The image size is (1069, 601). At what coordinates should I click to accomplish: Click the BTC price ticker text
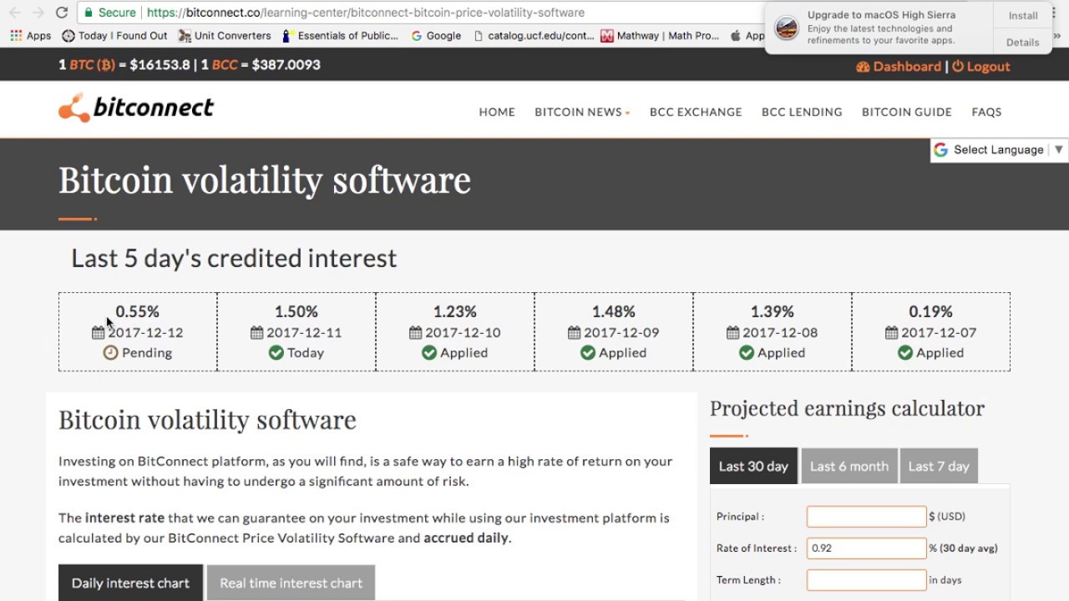124,64
